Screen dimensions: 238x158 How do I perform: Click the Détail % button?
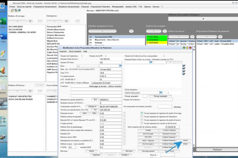(x=92, y=106)
